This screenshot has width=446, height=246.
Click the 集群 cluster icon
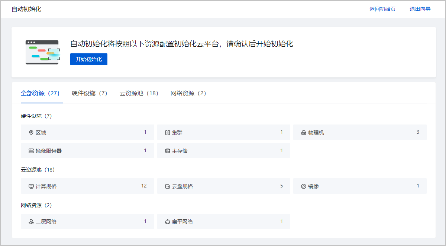click(x=167, y=133)
